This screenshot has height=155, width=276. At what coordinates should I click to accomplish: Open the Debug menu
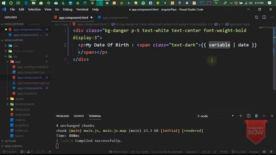[x=68, y=9]
